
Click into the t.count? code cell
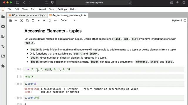click(x=104, y=84)
